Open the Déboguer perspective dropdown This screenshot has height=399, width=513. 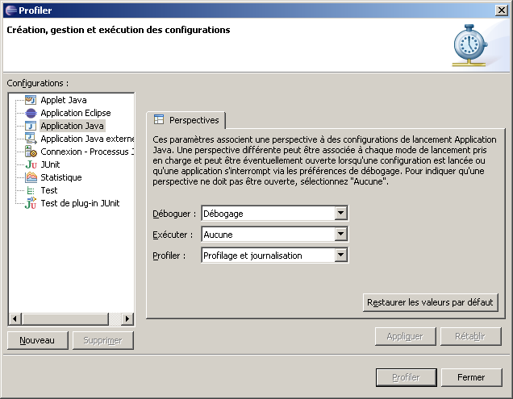(340, 214)
